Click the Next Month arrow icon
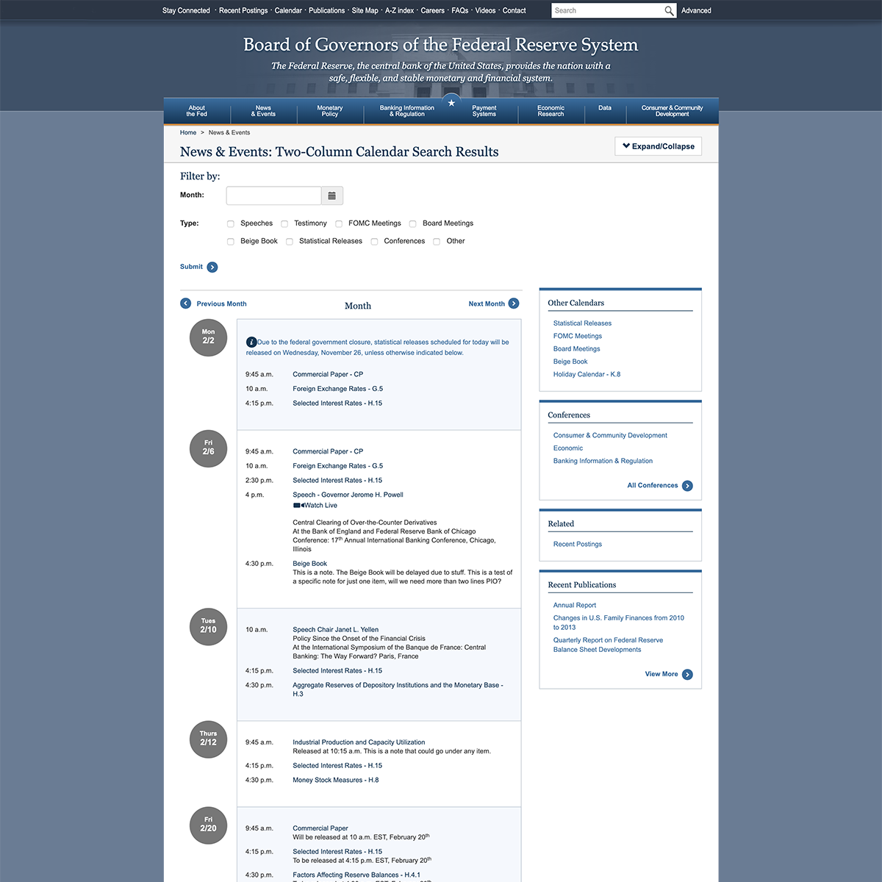The image size is (882, 882). coord(514,304)
